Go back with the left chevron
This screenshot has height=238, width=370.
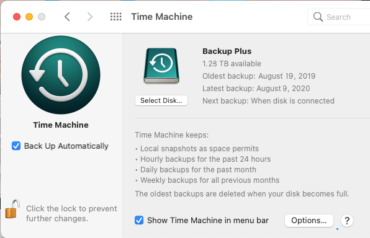(x=67, y=17)
